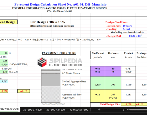Select the -1,282 value cell

click(x=3, y=57)
